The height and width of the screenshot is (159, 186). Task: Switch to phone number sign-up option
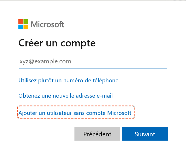(x=68, y=80)
